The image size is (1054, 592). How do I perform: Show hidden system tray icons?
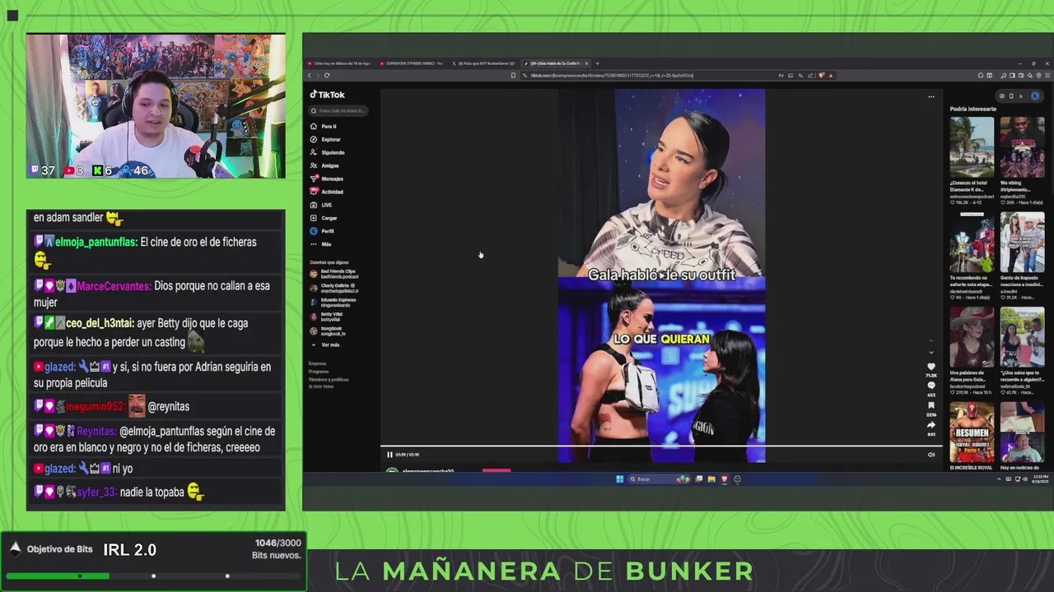999,479
